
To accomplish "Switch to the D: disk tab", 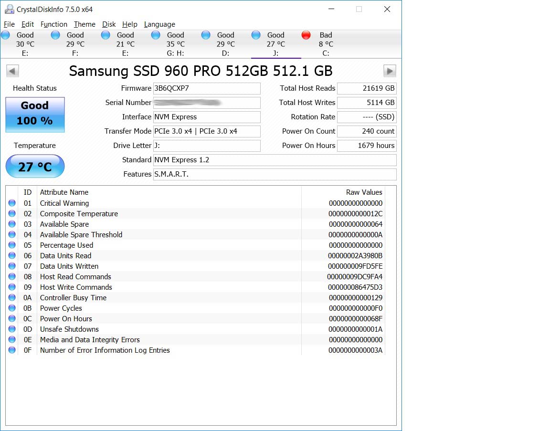I will click(x=225, y=44).
